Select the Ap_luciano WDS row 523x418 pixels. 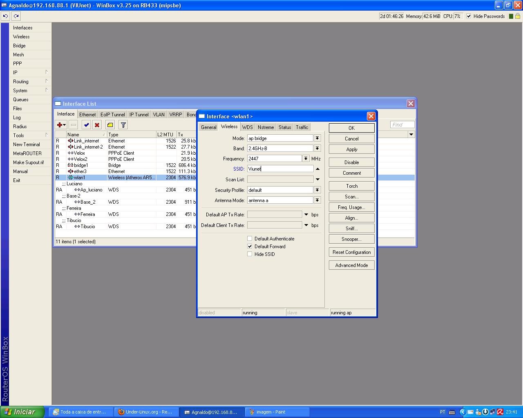click(x=126, y=190)
